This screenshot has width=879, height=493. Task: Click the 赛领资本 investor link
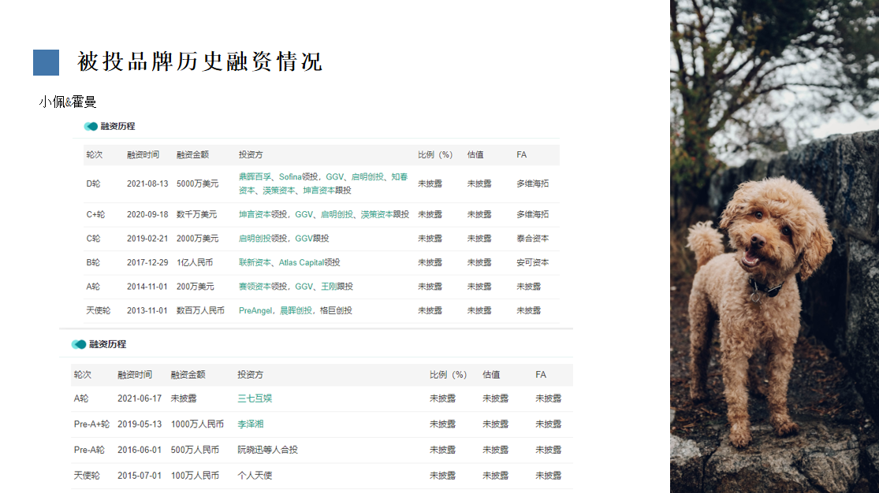tap(255, 287)
